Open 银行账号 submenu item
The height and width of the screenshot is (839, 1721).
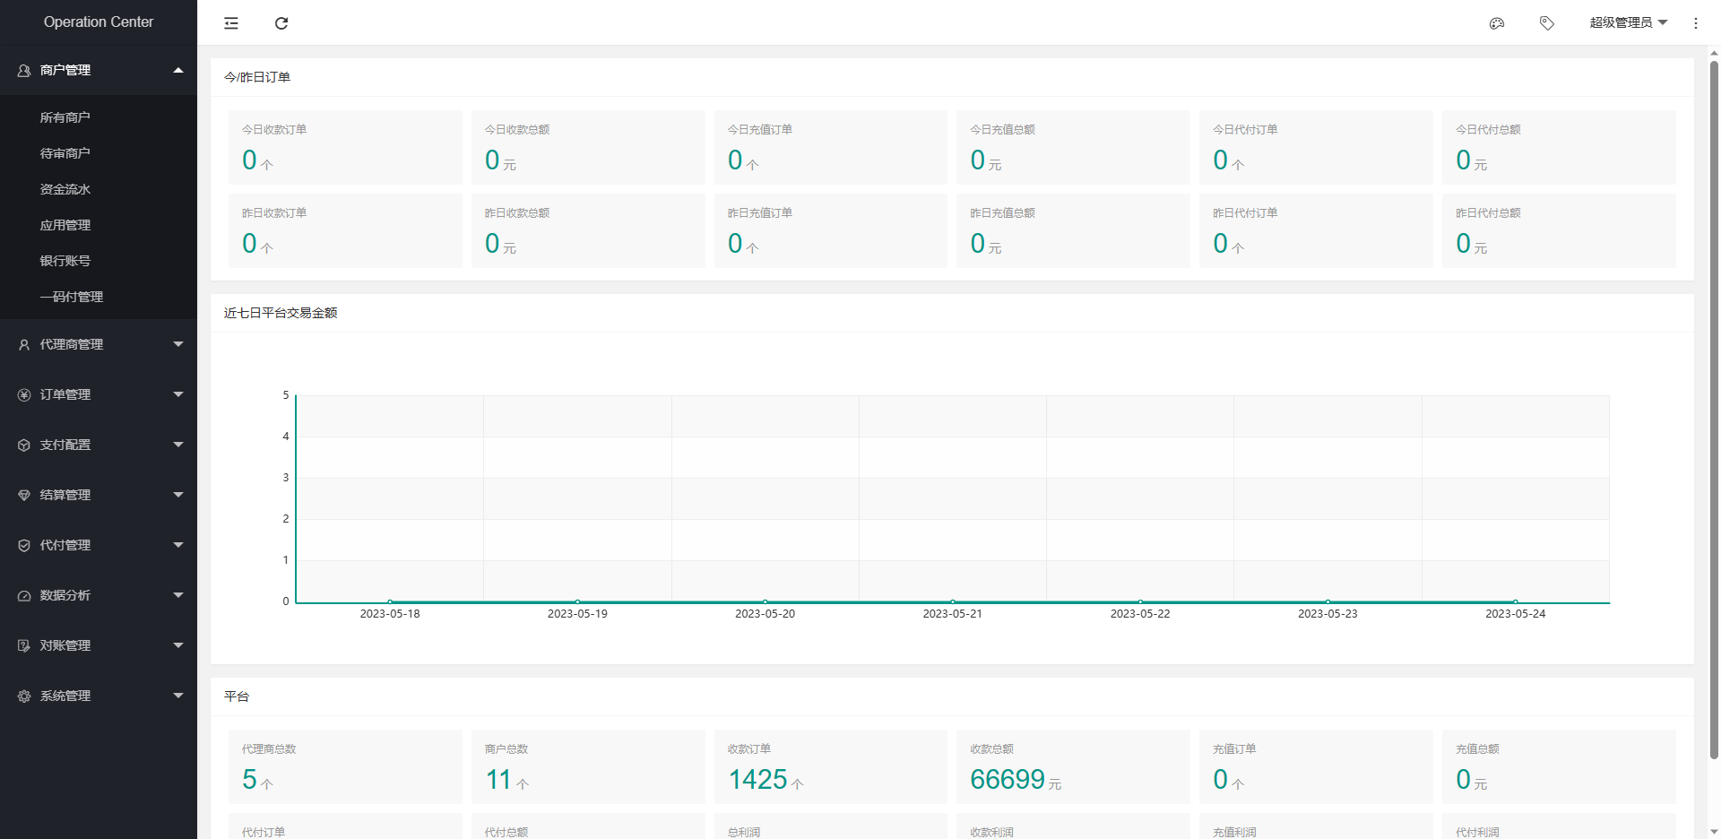[99, 261]
